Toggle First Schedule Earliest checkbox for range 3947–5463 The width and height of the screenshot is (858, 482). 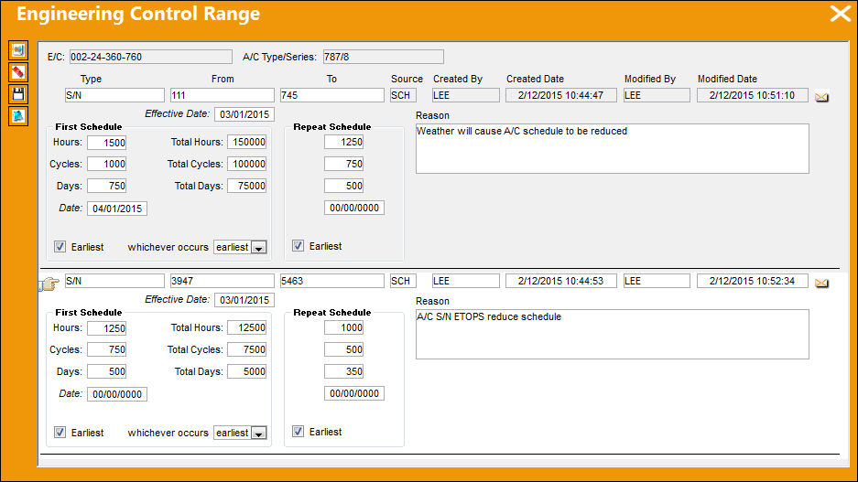(60, 433)
